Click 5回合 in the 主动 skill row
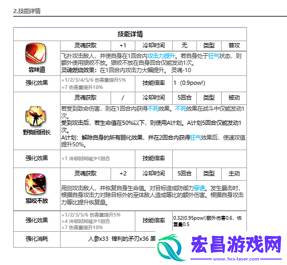 coord(184,173)
